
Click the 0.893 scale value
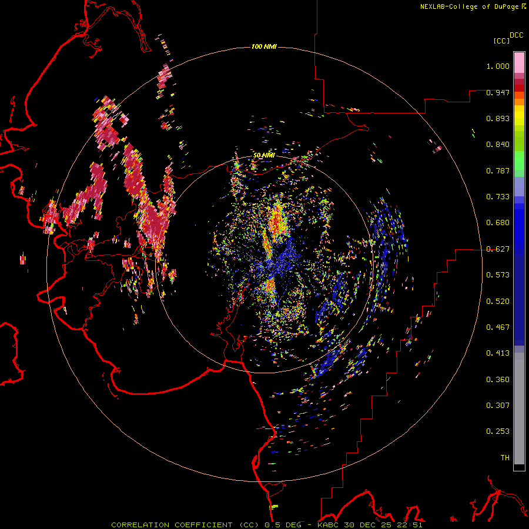pos(498,118)
